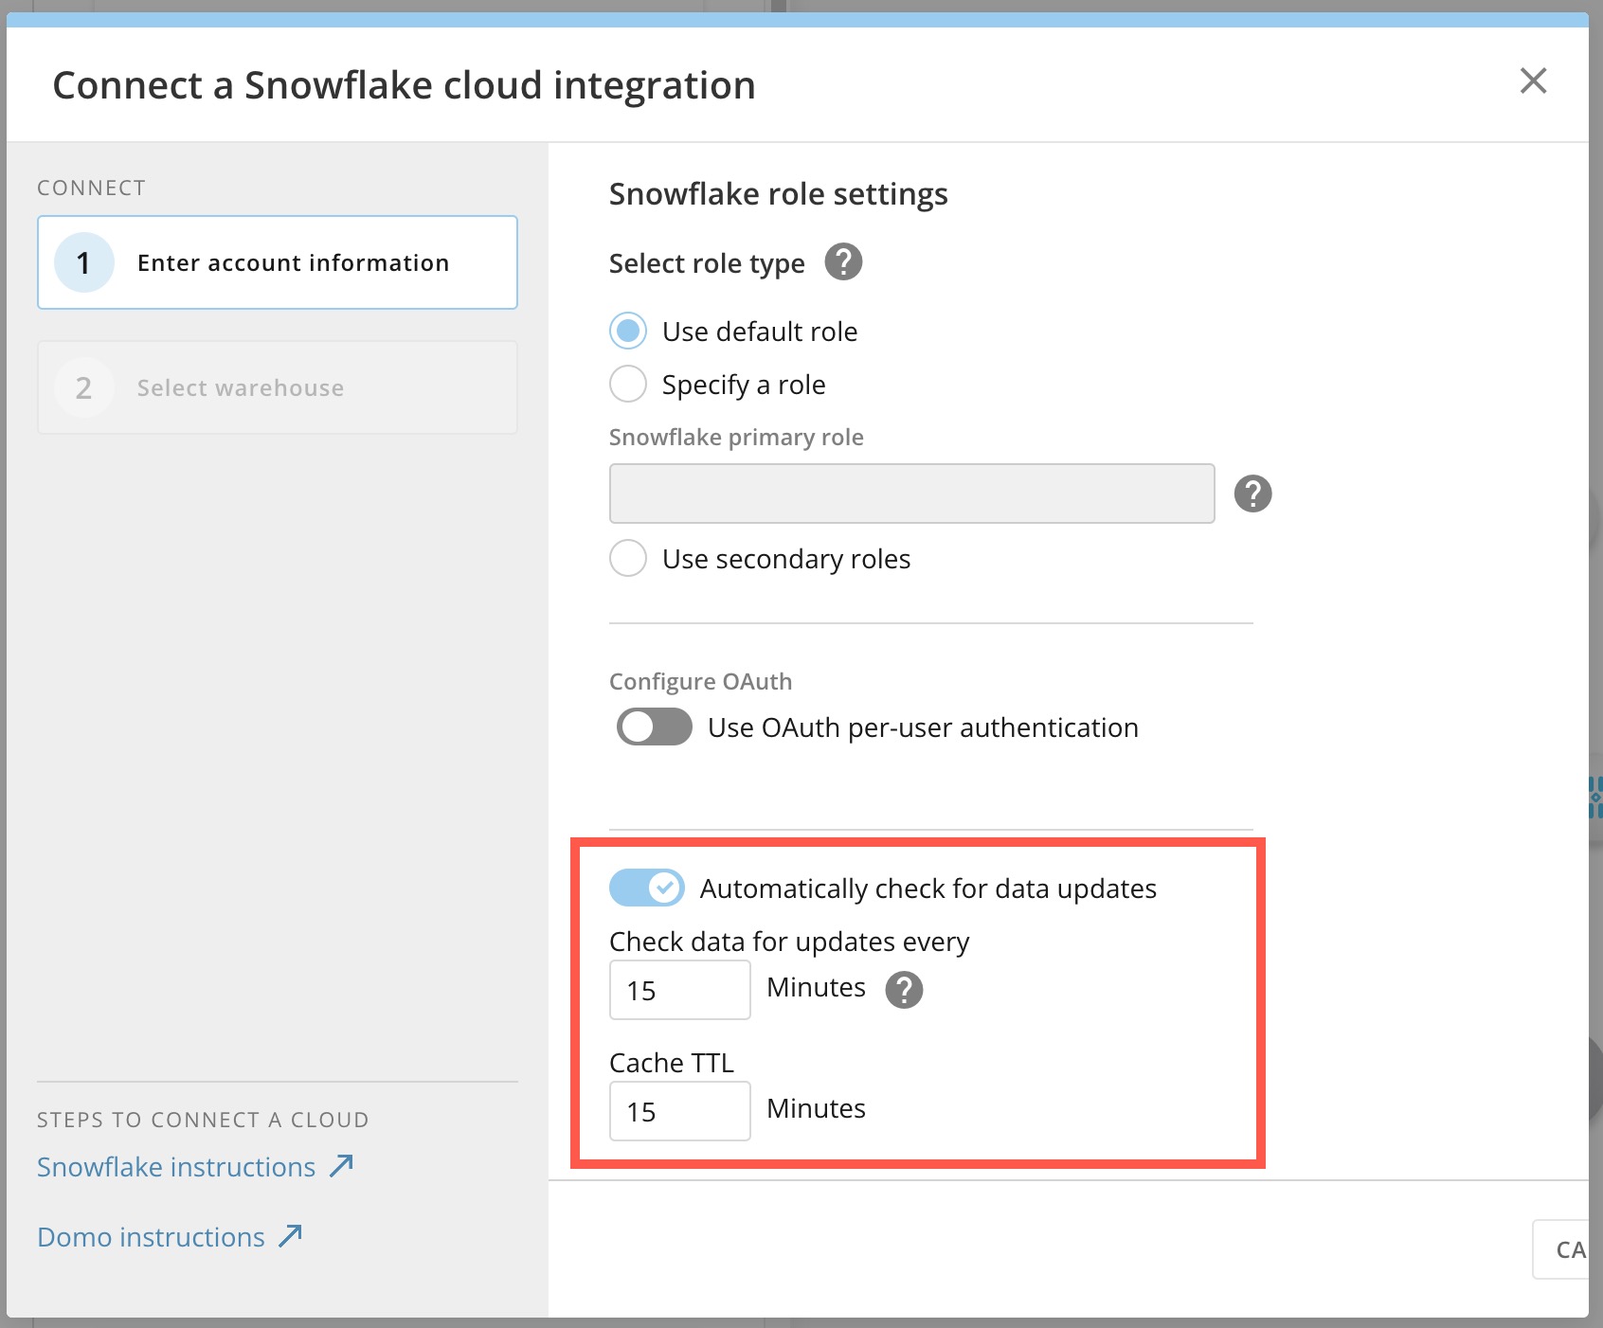Disable automatic check for data updates
This screenshot has height=1328, width=1603.
click(646, 888)
